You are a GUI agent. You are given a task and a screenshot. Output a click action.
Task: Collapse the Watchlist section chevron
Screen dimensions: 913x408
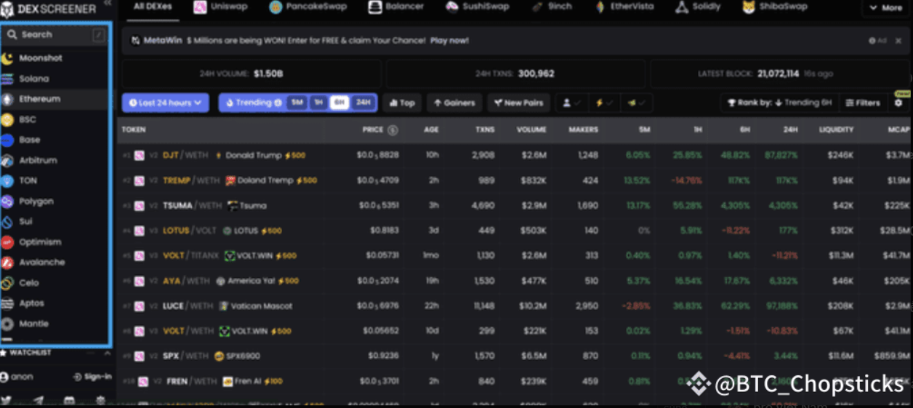coord(108,353)
